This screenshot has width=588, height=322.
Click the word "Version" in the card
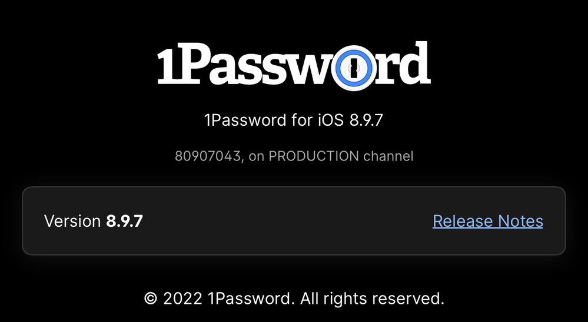click(x=72, y=221)
